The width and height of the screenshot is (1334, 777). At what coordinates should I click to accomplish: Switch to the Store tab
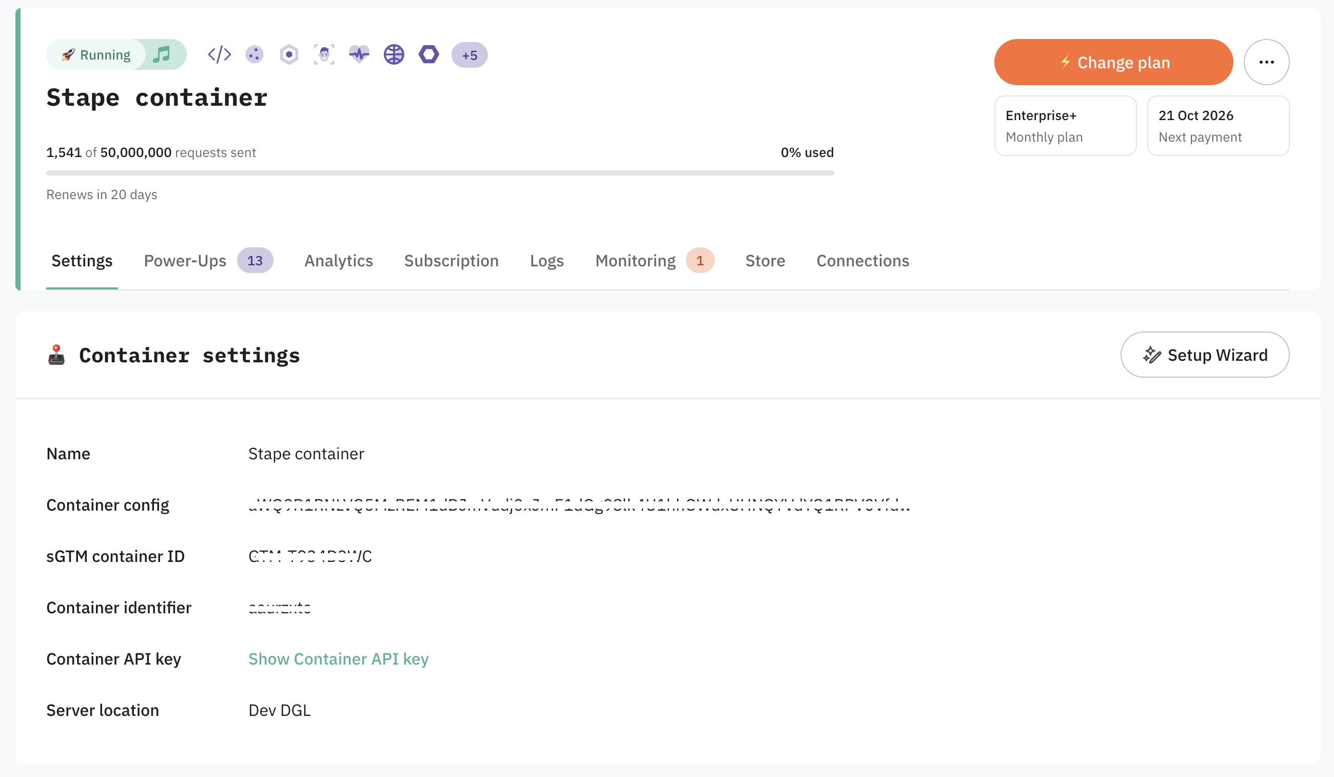(x=765, y=261)
